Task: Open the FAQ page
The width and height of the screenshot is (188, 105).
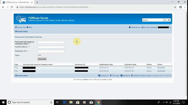Action: pos(29,27)
